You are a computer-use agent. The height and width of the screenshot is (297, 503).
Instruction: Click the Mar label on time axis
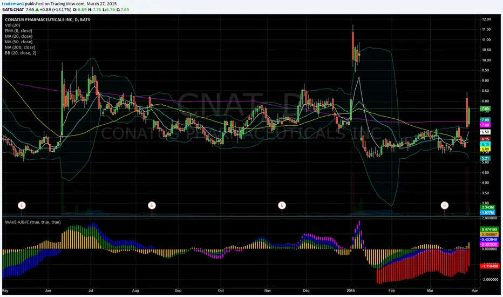click(430, 291)
